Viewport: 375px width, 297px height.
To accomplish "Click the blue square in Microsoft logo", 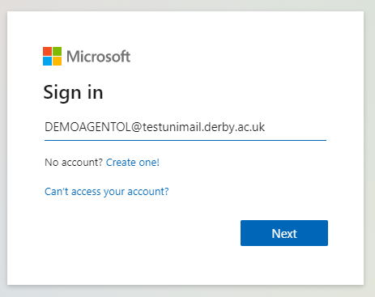I will [47, 62].
